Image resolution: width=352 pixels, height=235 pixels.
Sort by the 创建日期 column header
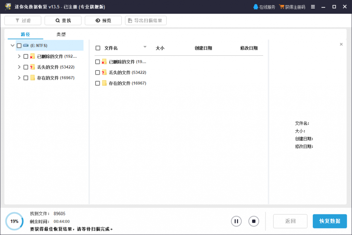[x=203, y=48]
